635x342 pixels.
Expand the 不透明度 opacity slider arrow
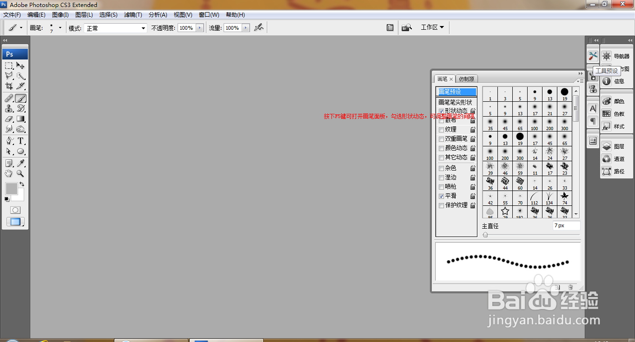[x=200, y=28]
